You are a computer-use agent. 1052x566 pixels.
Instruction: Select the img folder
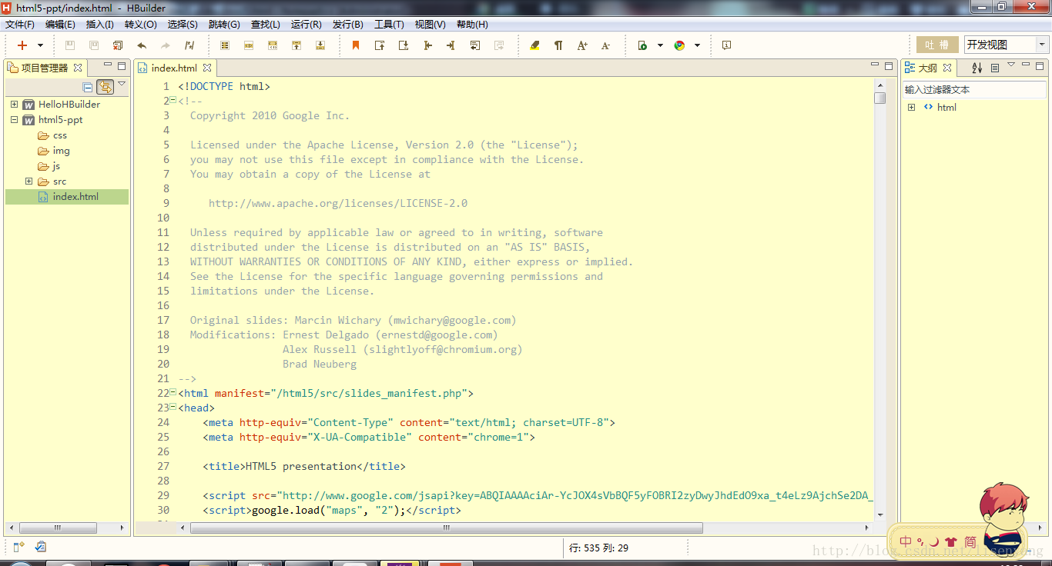54,151
